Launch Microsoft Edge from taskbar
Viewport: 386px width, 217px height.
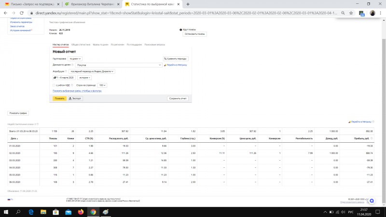pos(31,212)
